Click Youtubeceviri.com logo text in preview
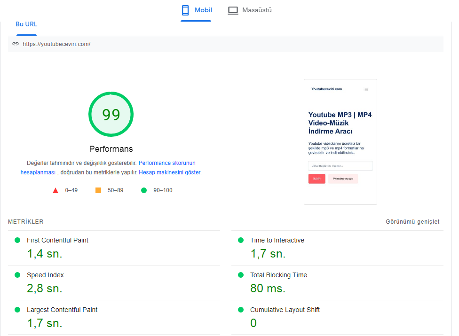459x336 pixels. point(326,89)
